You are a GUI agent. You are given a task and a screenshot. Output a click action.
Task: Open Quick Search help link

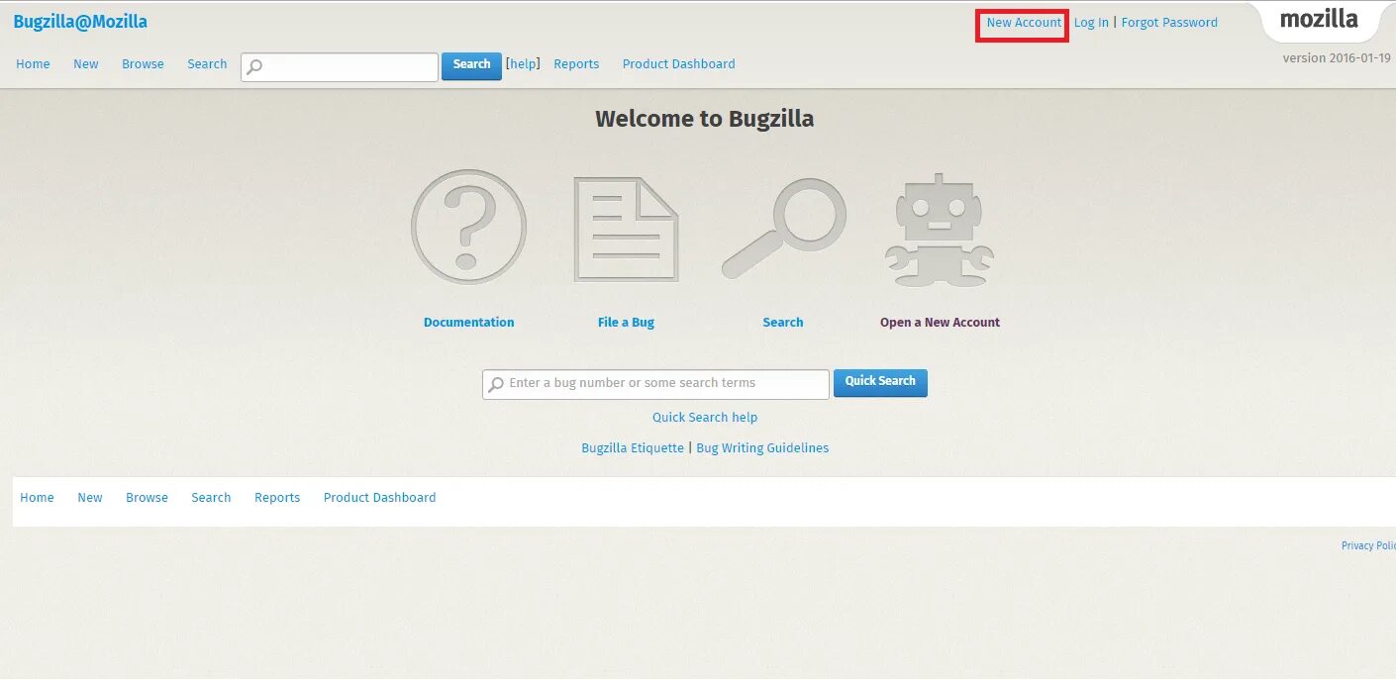click(x=705, y=418)
